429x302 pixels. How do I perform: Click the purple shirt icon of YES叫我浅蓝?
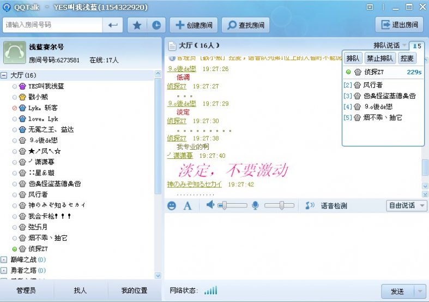click(x=22, y=86)
